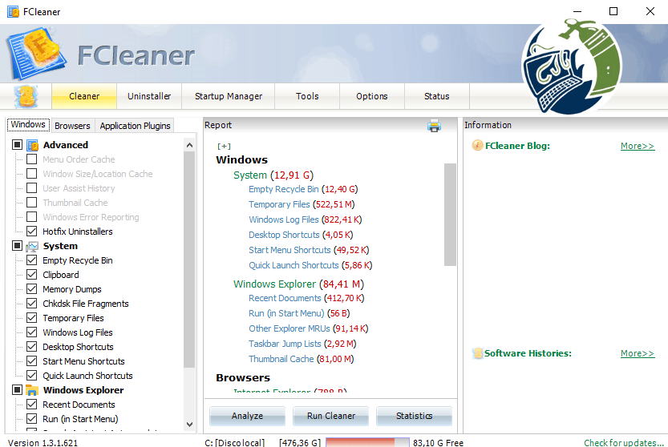Uncheck Temporary Files in the tree
This screenshot has width=668, height=447.
click(31, 318)
